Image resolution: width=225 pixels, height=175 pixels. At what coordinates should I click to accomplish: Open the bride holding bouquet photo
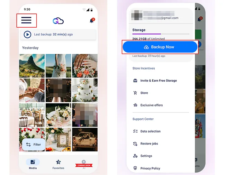(x=58, y=66)
